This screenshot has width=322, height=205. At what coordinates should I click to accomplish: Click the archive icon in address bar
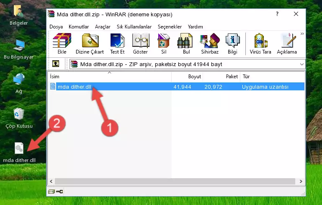[x=74, y=64]
